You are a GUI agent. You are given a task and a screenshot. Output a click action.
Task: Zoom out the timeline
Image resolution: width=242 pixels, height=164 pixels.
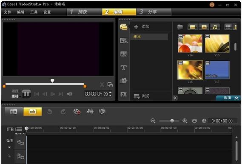point(153,121)
